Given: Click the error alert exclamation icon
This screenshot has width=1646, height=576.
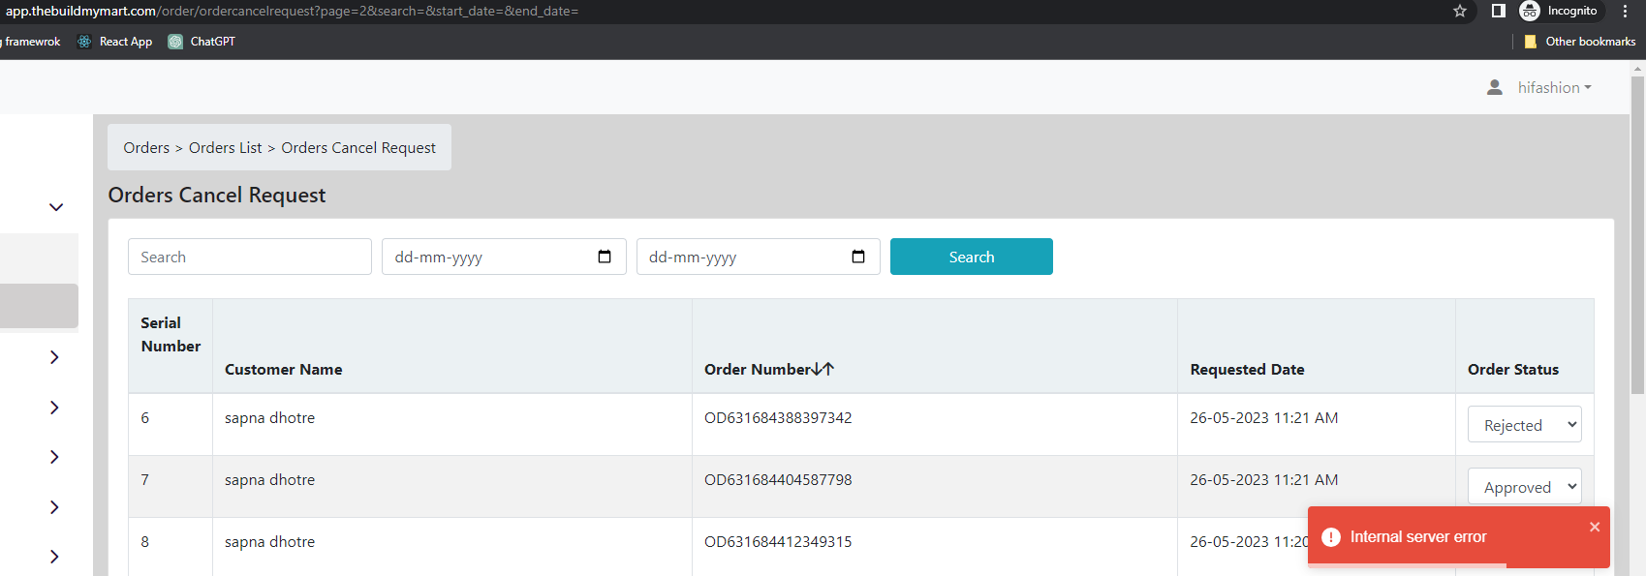Looking at the screenshot, I should (1331, 537).
